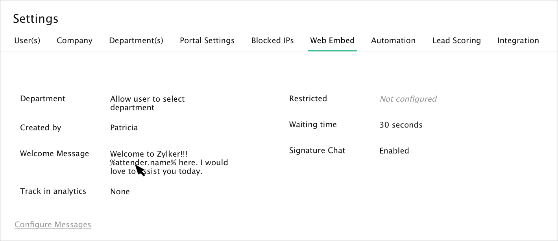Click the 'Not configured' Restricted value
558x241 pixels.
pos(408,99)
